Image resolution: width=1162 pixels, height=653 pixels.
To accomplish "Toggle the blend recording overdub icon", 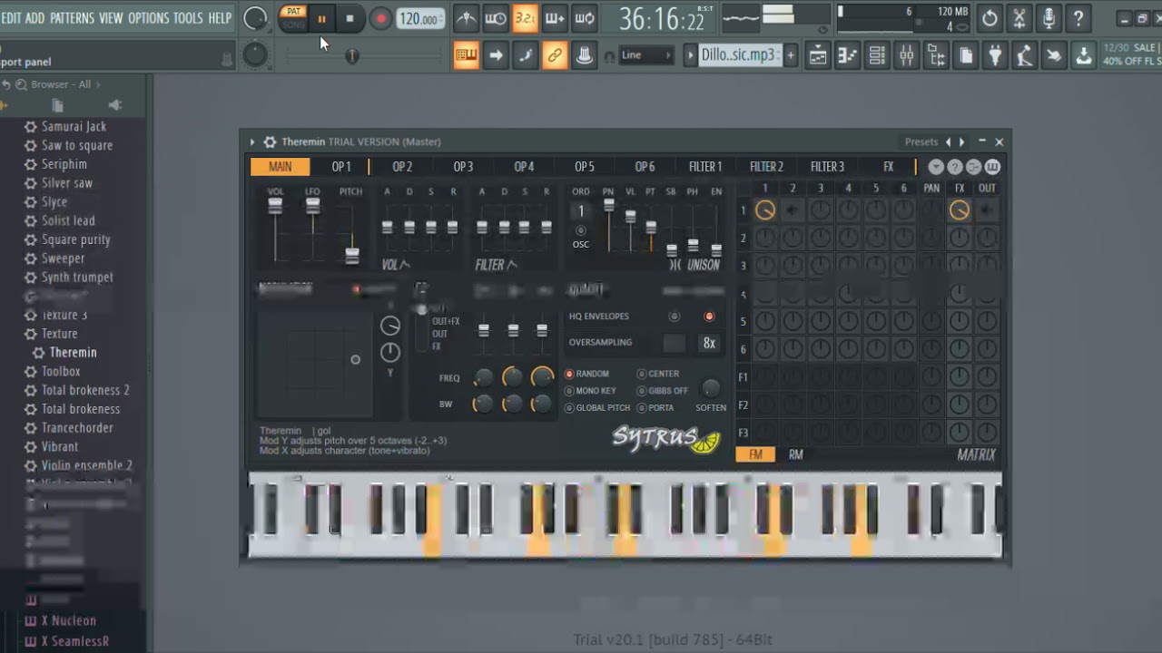I will point(555,18).
